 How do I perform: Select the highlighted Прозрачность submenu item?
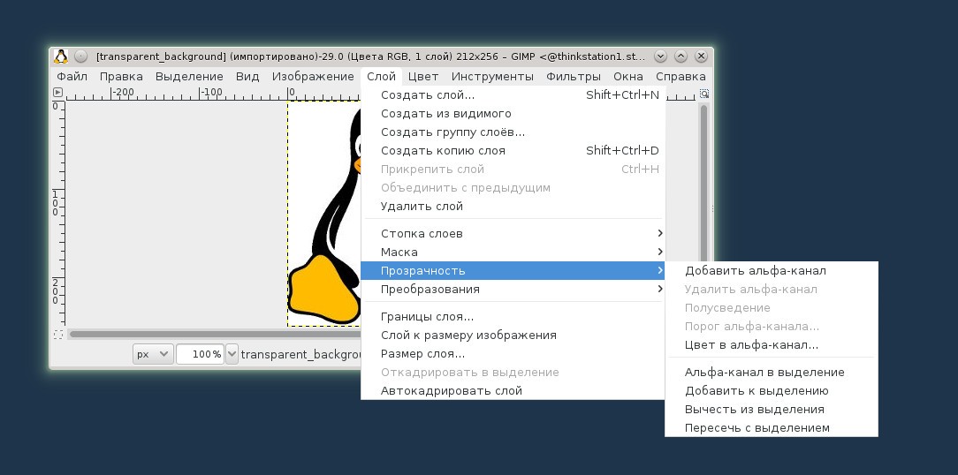tap(513, 270)
